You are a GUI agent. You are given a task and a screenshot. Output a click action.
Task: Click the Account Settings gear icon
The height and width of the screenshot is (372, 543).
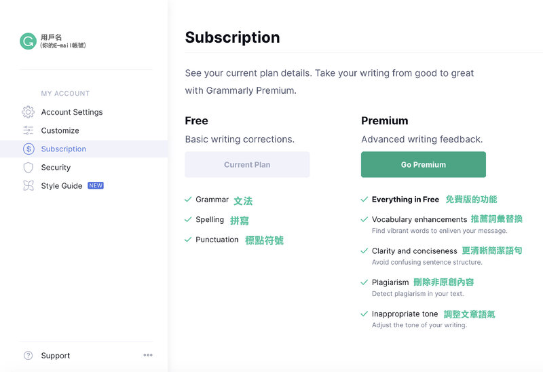28,112
